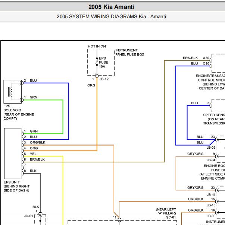Screen dimensions: 225x225
Task: Click the "HOT IN ON" label
Action: click(97, 46)
